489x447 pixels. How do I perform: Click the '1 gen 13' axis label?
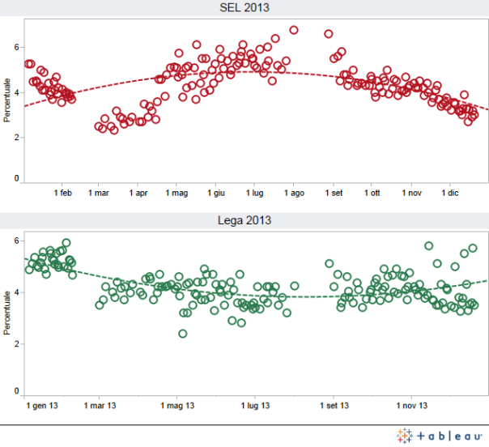(x=43, y=406)
